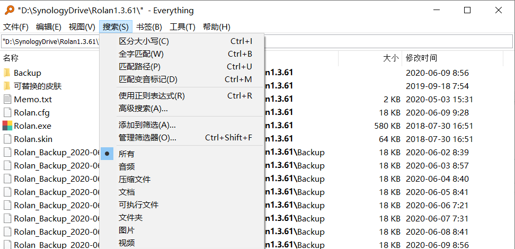The width and height of the screenshot is (515, 249).
Task: Maximize the Everything window
Action: point(467,10)
